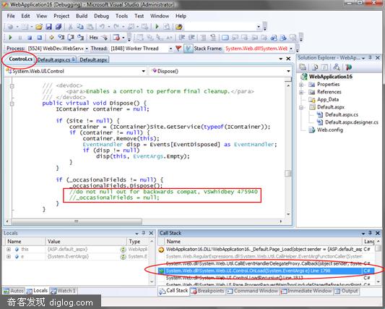Screen dimensions: 385x309
Task: Expand the References node in Solution Explorer
Action: pos(301,92)
